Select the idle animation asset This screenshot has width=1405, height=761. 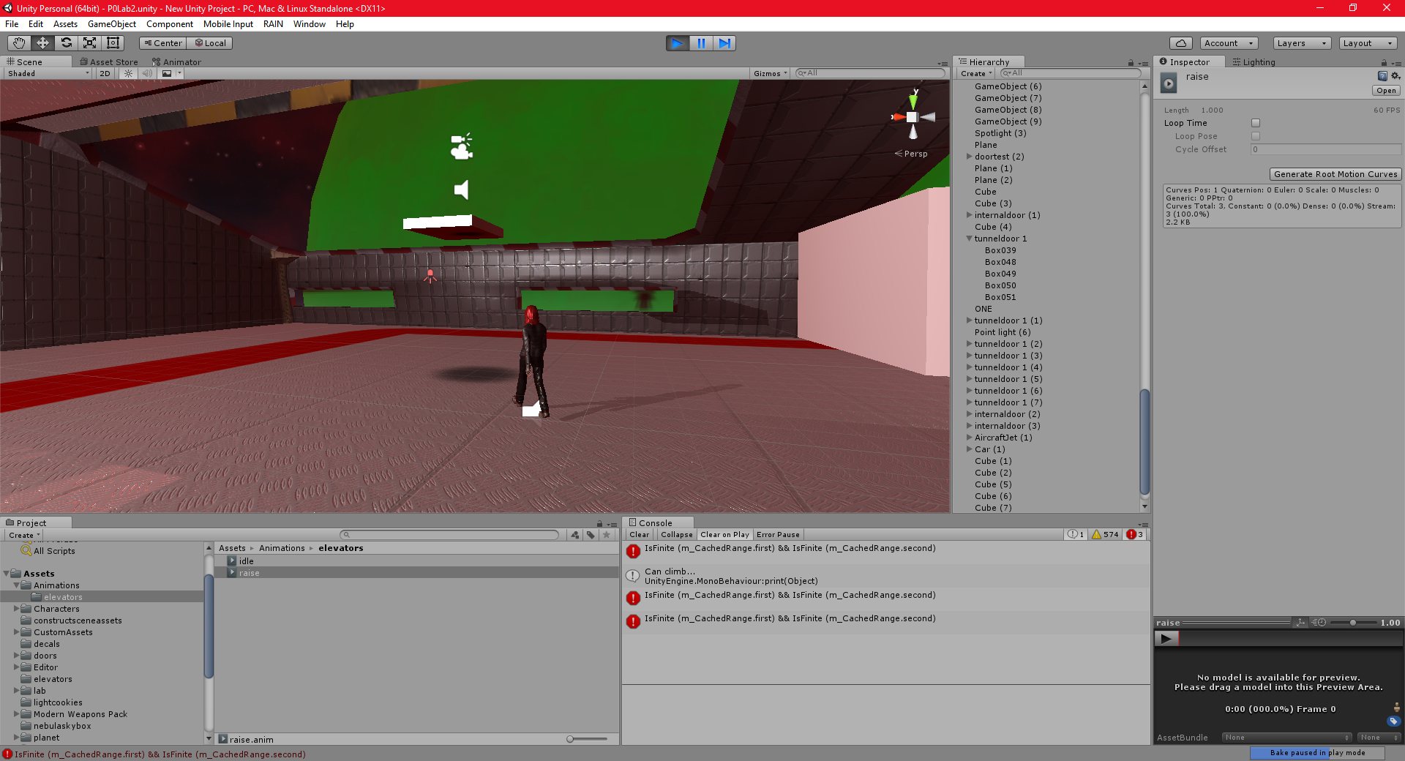coord(247,561)
